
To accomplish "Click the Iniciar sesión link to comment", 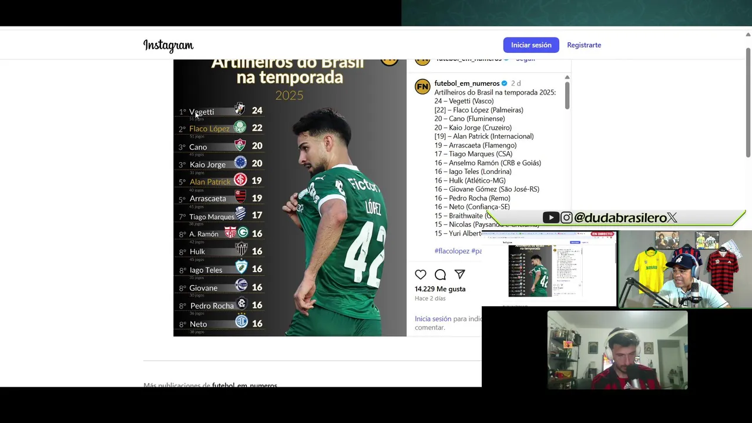I will click(433, 318).
